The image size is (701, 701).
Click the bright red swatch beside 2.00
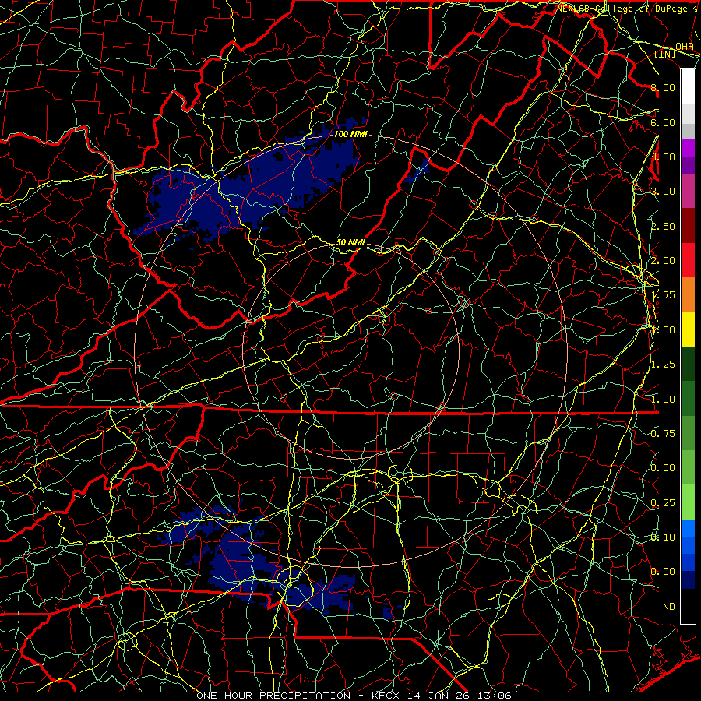[x=688, y=261]
